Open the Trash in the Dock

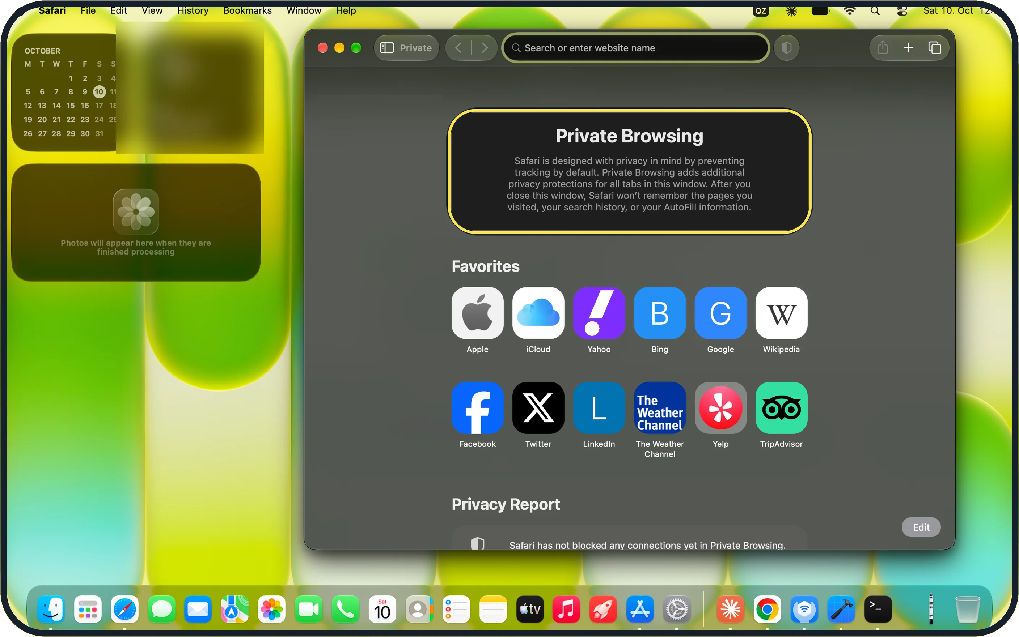(967, 609)
